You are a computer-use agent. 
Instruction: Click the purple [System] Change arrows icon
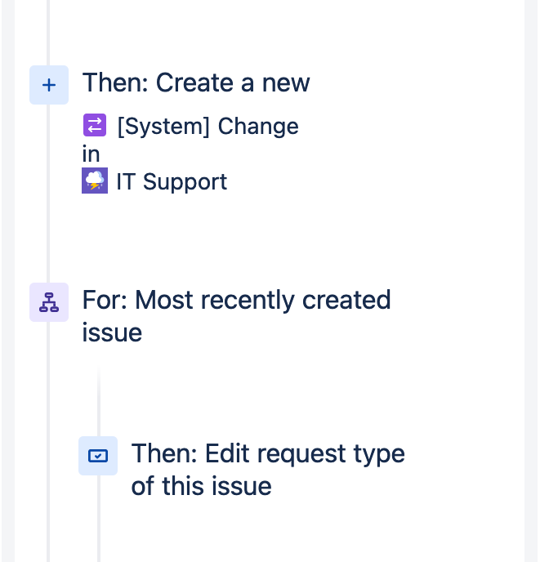[95, 125]
